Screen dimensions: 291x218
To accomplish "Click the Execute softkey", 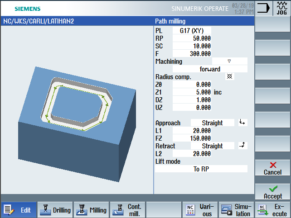I will tap(272, 210).
